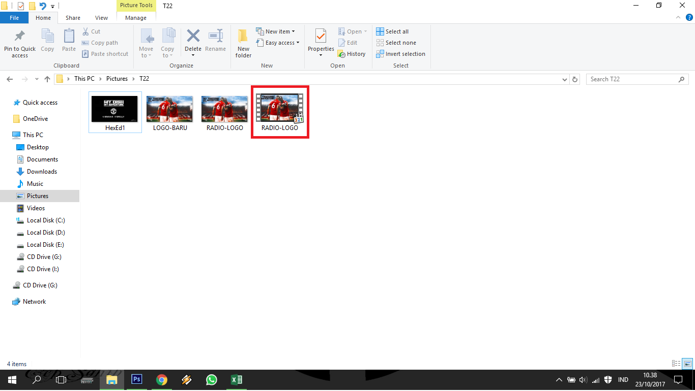Switch to Details view layout icon

[676, 364]
